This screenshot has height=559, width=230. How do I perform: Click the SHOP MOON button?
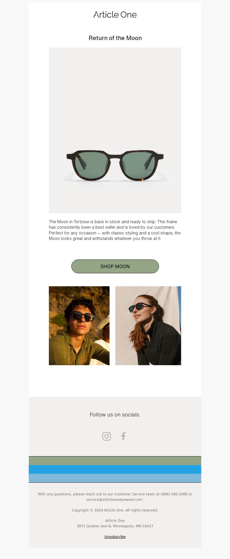coord(115,266)
